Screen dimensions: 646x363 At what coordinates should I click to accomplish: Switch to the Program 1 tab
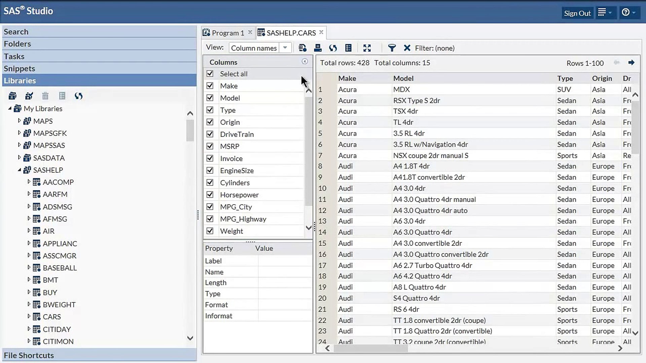tap(228, 33)
